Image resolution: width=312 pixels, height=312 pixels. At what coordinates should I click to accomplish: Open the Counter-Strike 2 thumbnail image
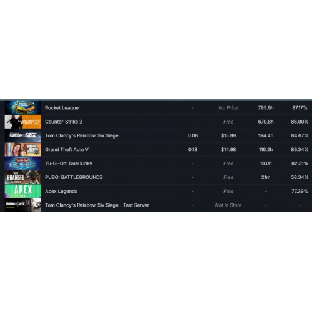pos(23,122)
